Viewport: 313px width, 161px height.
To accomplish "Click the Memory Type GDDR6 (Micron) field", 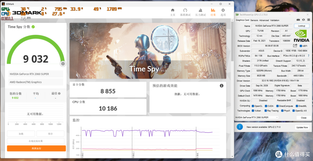I will 264,71.
